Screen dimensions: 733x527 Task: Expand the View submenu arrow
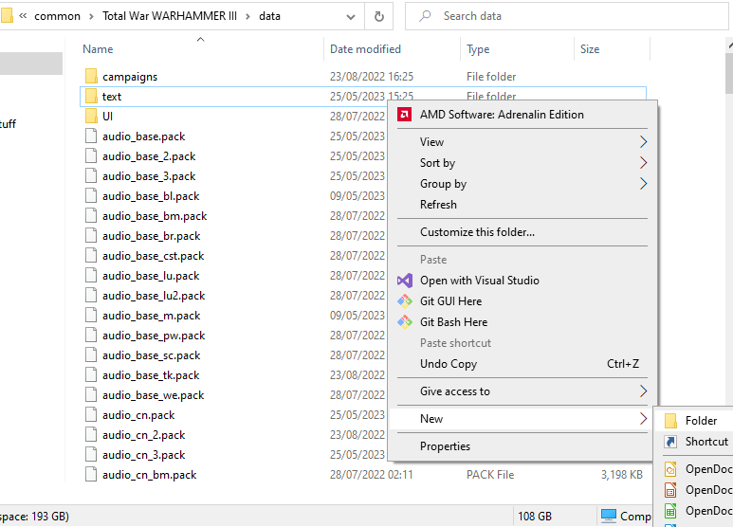643,142
